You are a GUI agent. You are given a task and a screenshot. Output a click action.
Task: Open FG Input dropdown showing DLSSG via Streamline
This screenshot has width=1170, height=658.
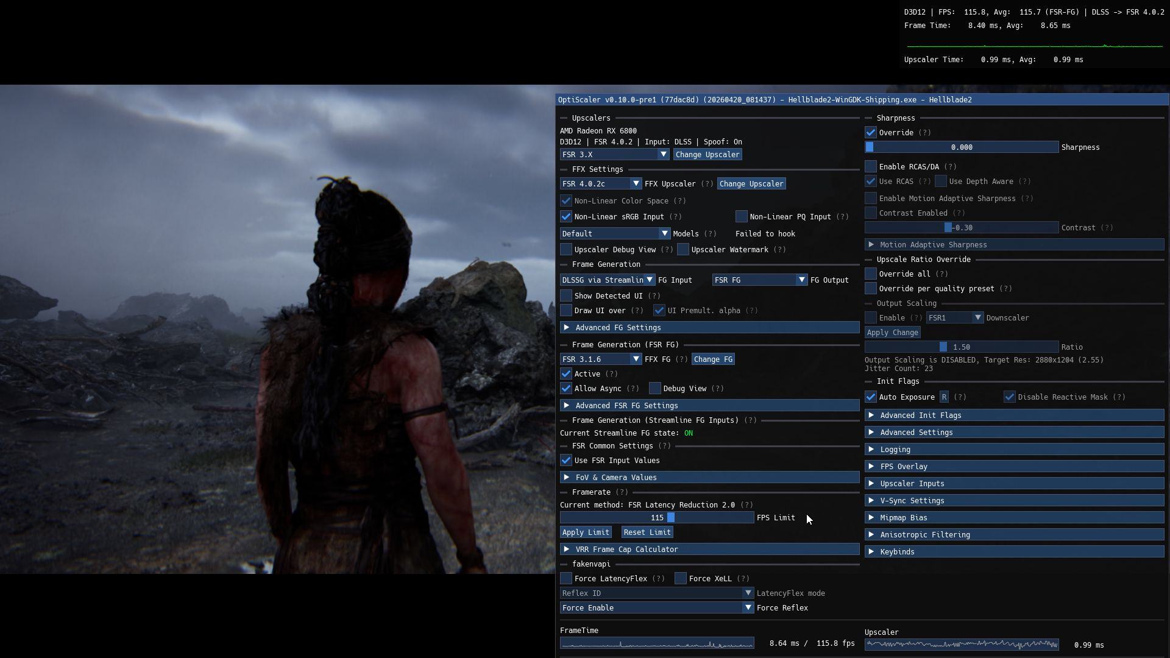[608, 280]
